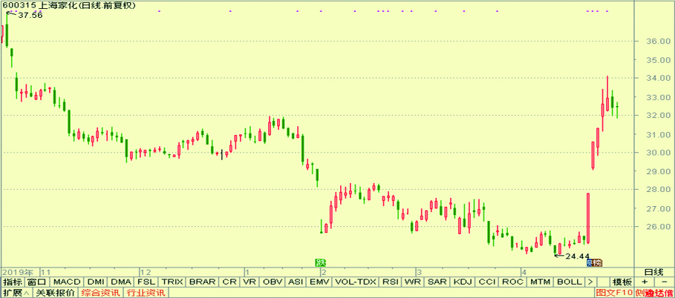
Task: Click the month 12 marker on timeline
Action: [147, 272]
